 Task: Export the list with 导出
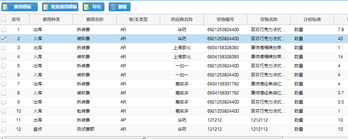tap(94, 7)
